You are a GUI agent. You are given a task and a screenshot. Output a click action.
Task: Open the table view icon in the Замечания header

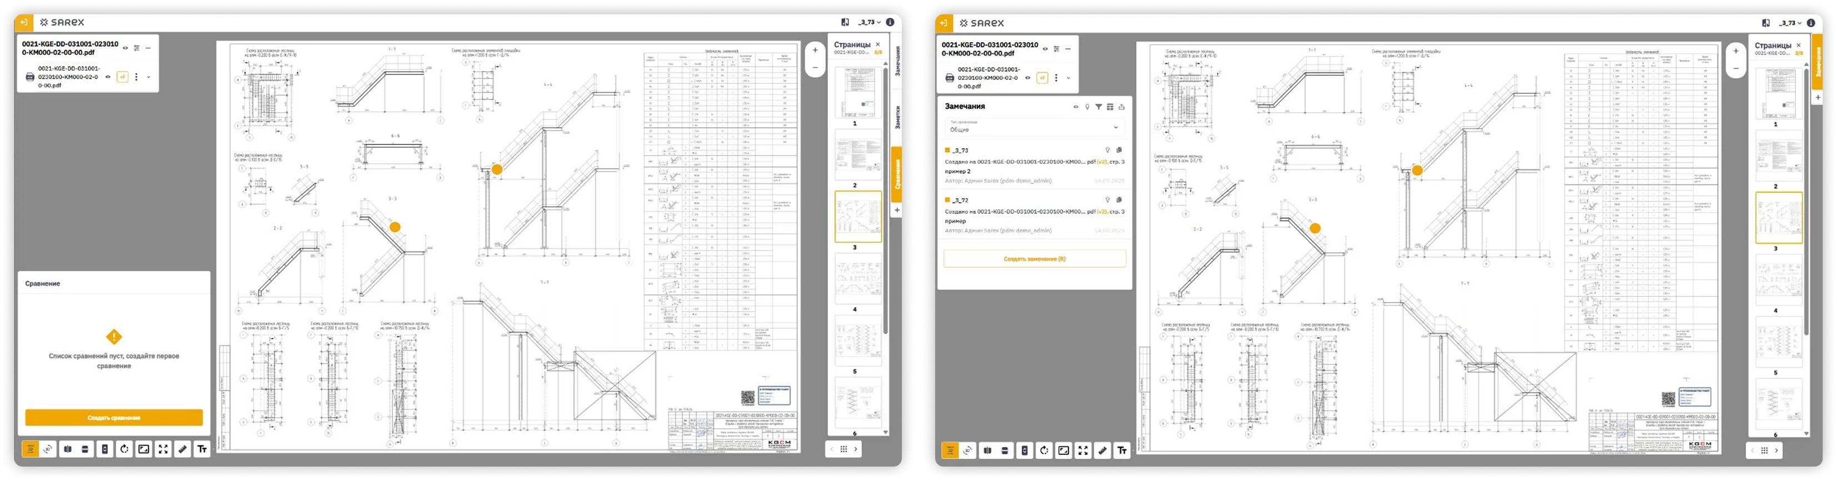pyautogui.click(x=1110, y=107)
